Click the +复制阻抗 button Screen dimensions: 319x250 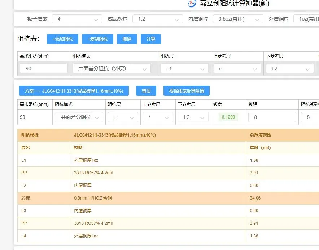point(97,39)
